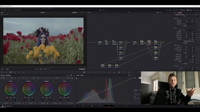Click the Offset color wheel center

point(64,89)
